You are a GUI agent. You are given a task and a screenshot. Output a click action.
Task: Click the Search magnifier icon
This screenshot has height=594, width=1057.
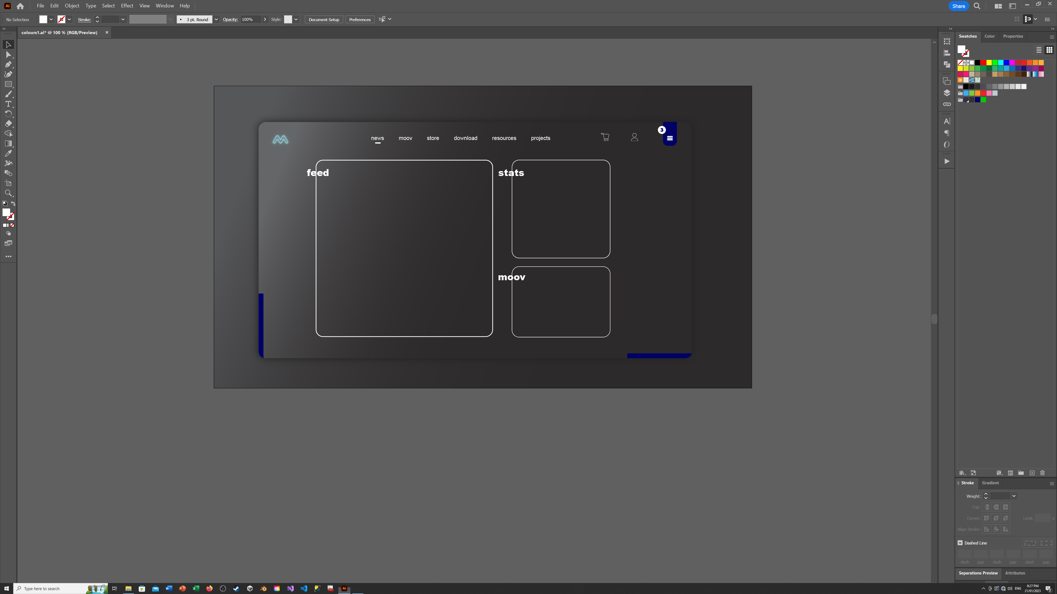tap(977, 6)
